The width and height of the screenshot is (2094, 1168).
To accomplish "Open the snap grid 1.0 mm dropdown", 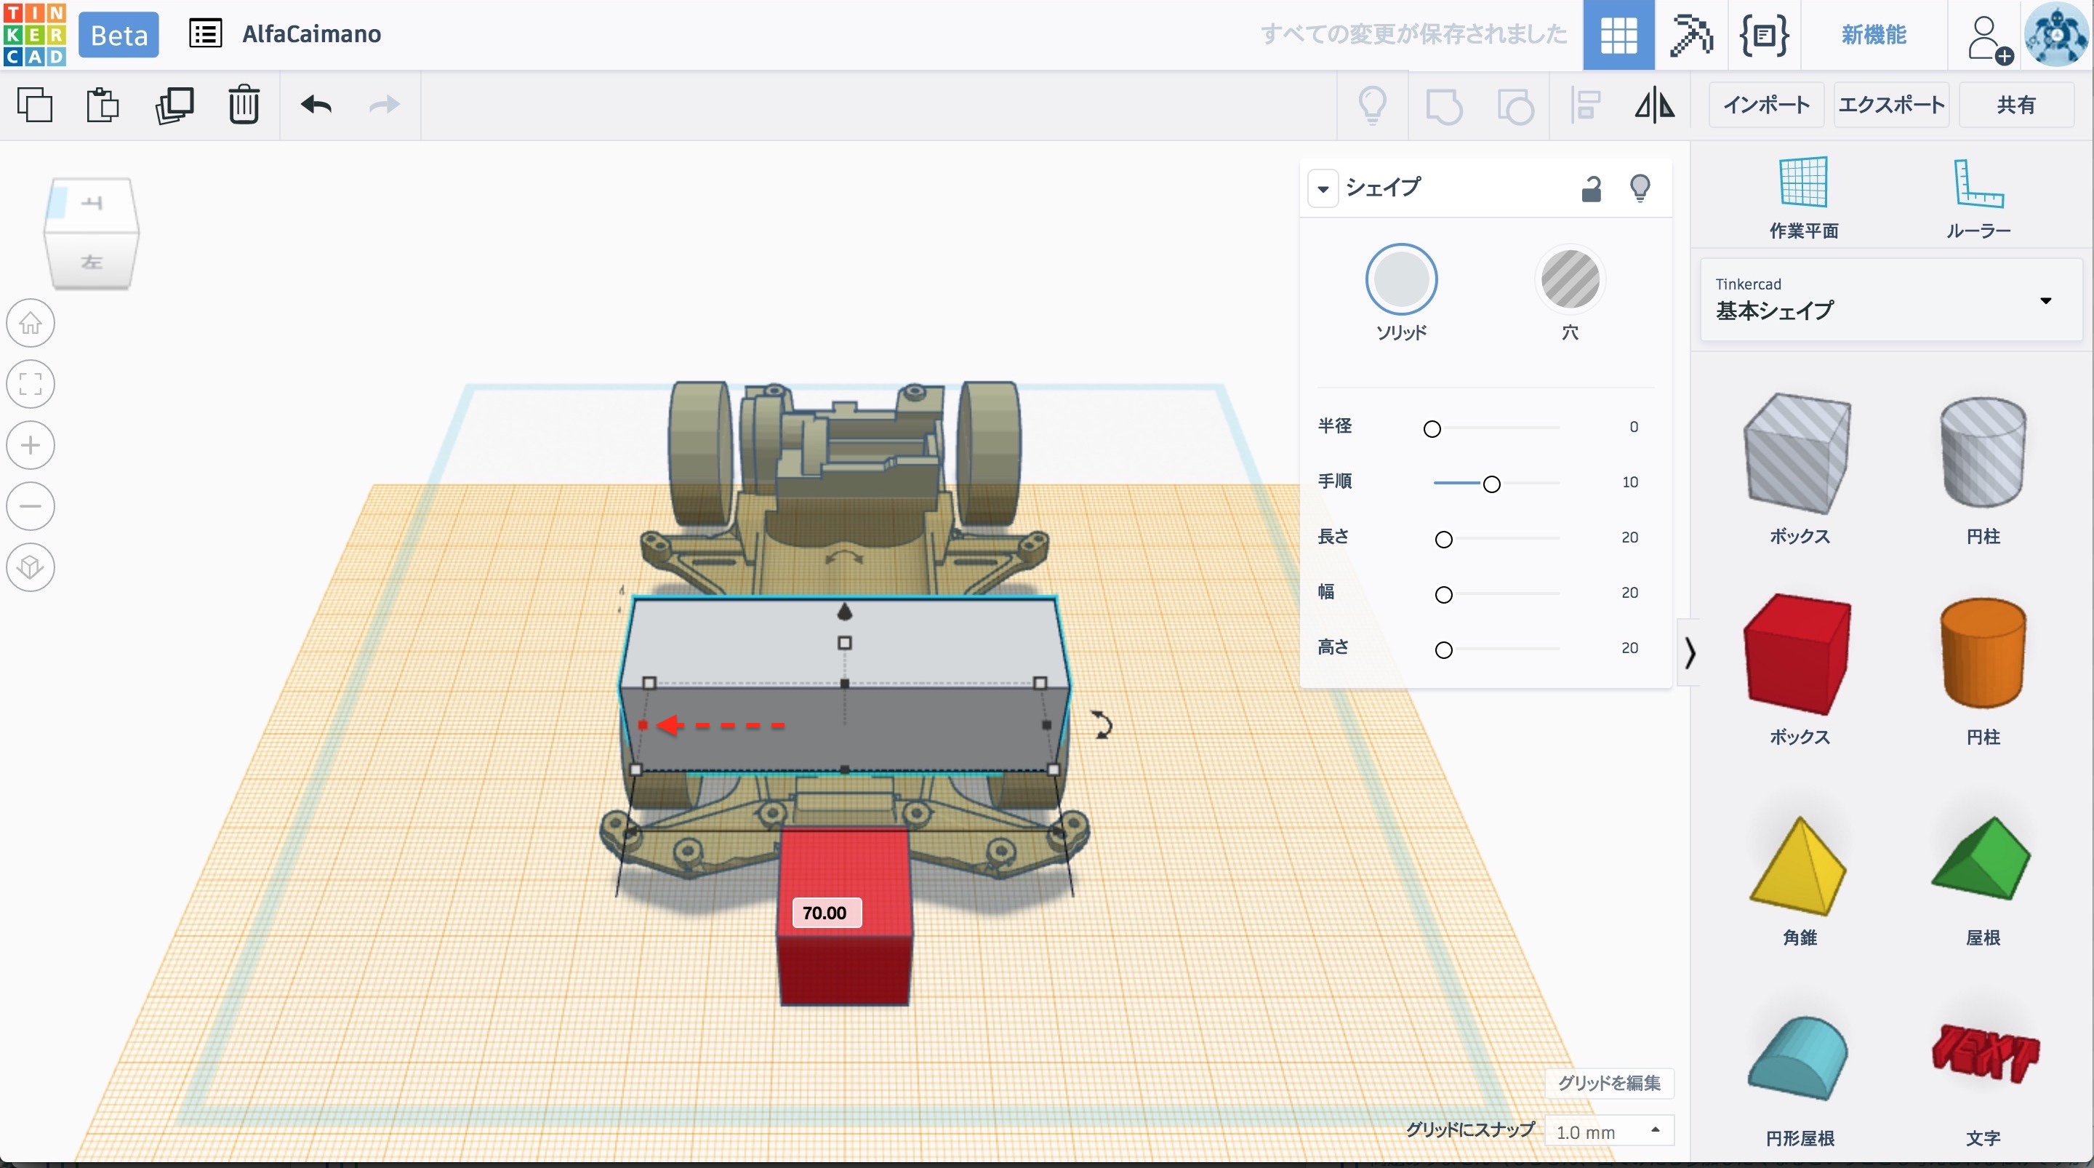I will point(1608,1132).
